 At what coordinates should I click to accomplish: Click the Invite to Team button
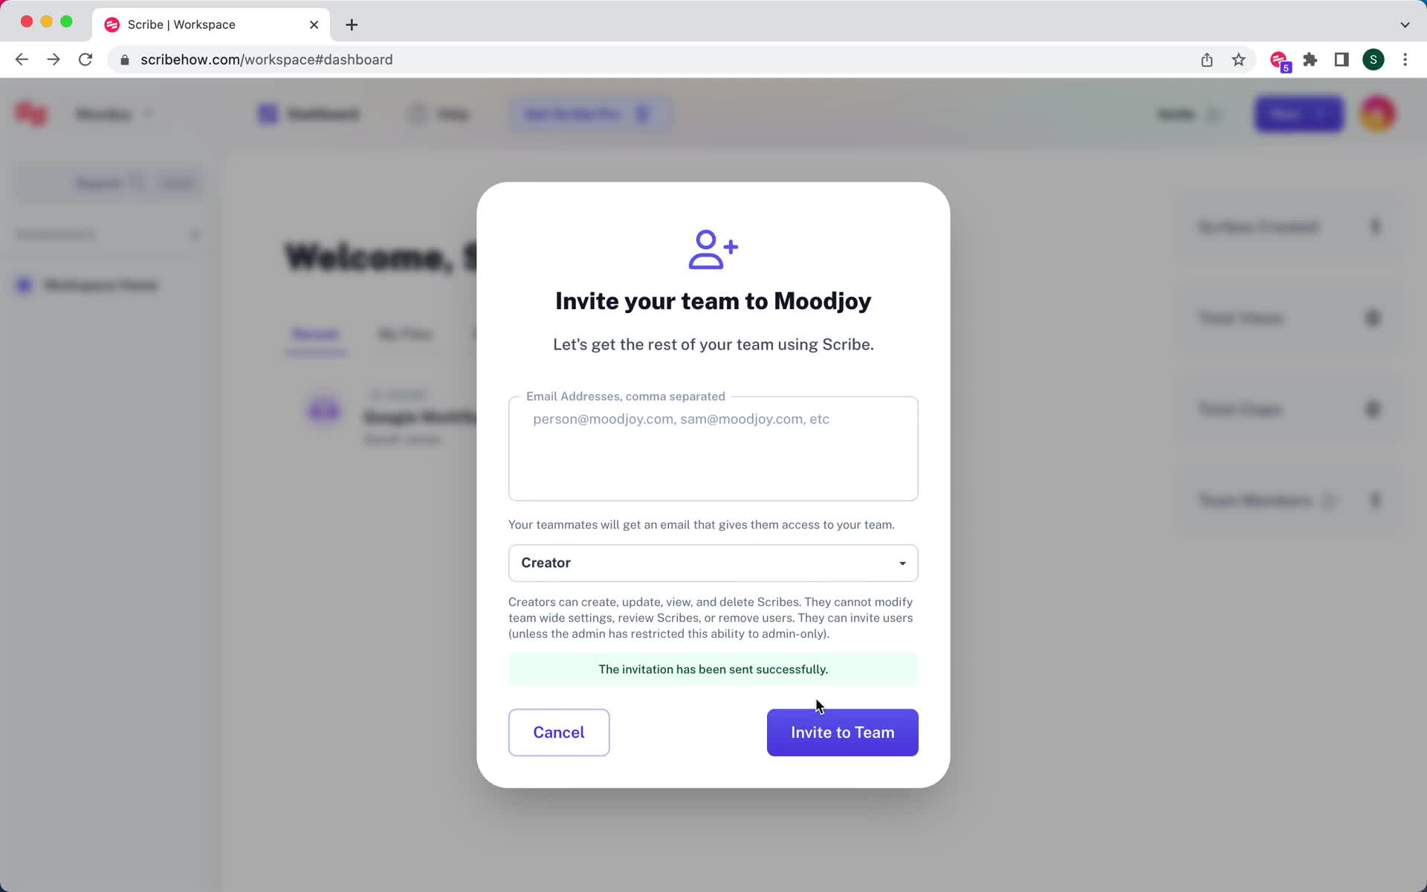pos(842,731)
